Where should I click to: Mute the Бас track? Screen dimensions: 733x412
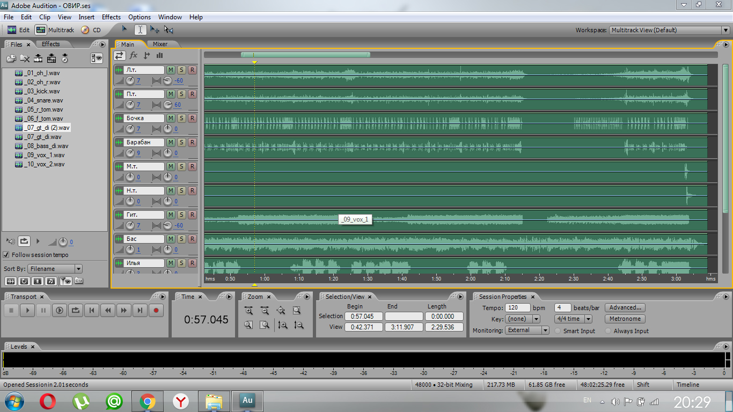click(171, 239)
